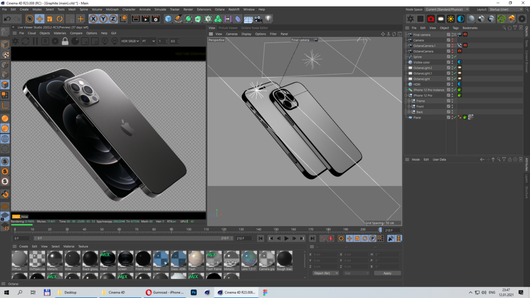Open Materials menu in Live Viewer
The image size is (530, 298).
[60, 33]
